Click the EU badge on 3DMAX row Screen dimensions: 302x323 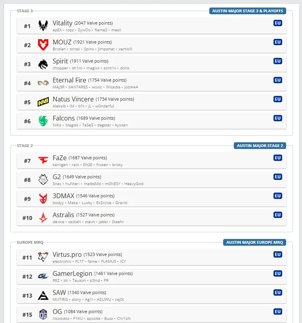point(278,196)
